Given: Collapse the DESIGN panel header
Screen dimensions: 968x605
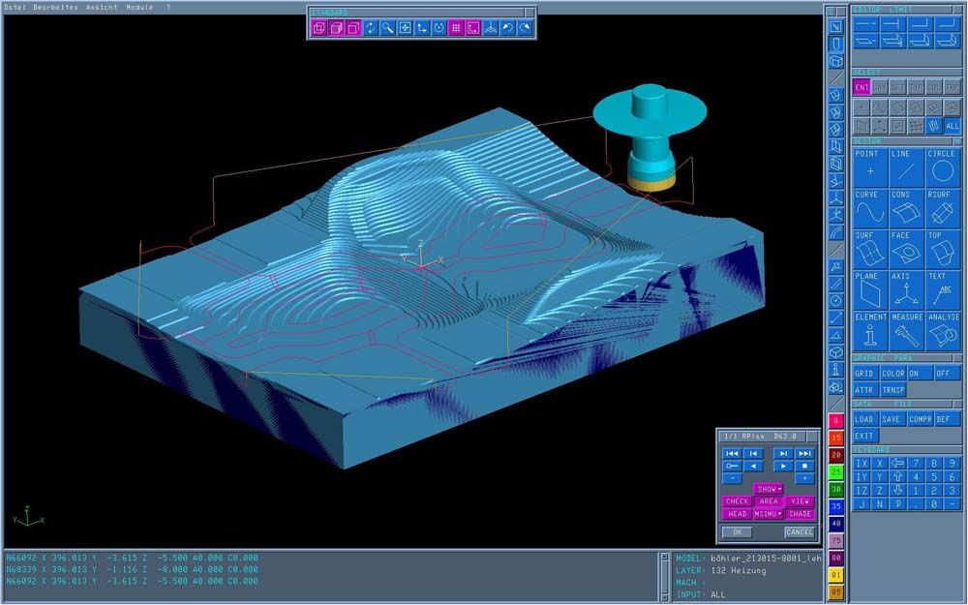Looking at the screenshot, I should (x=906, y=142).
